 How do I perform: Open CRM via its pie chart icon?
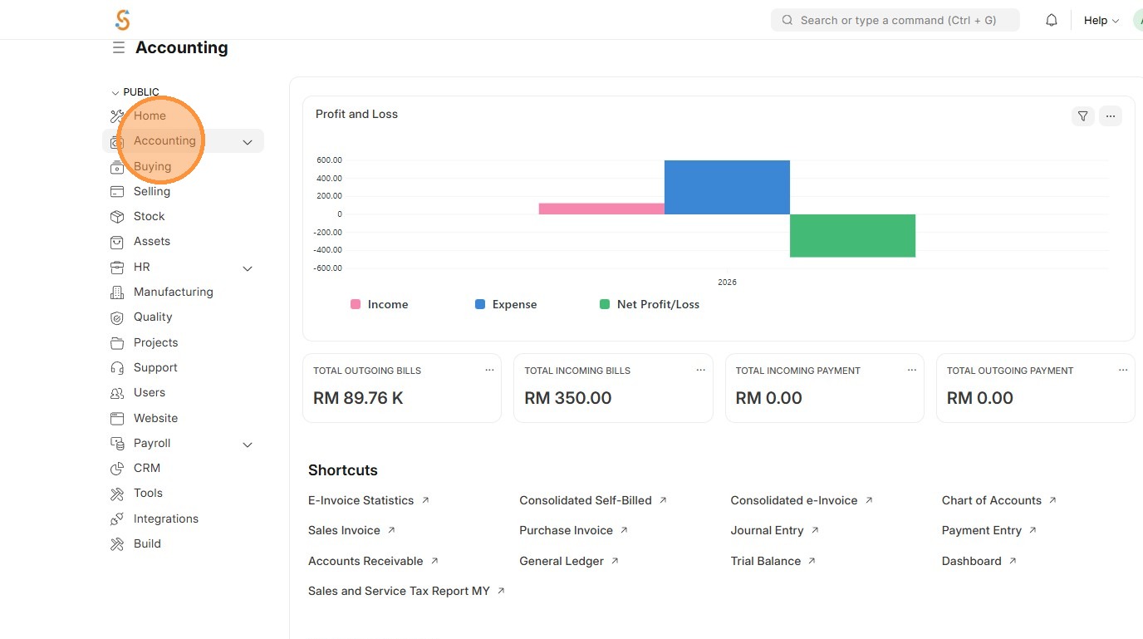117,469
